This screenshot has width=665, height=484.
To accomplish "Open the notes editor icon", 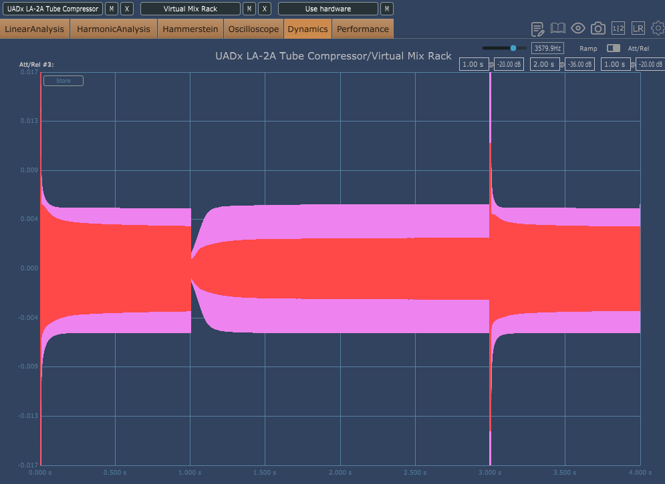I will (538, 29).
